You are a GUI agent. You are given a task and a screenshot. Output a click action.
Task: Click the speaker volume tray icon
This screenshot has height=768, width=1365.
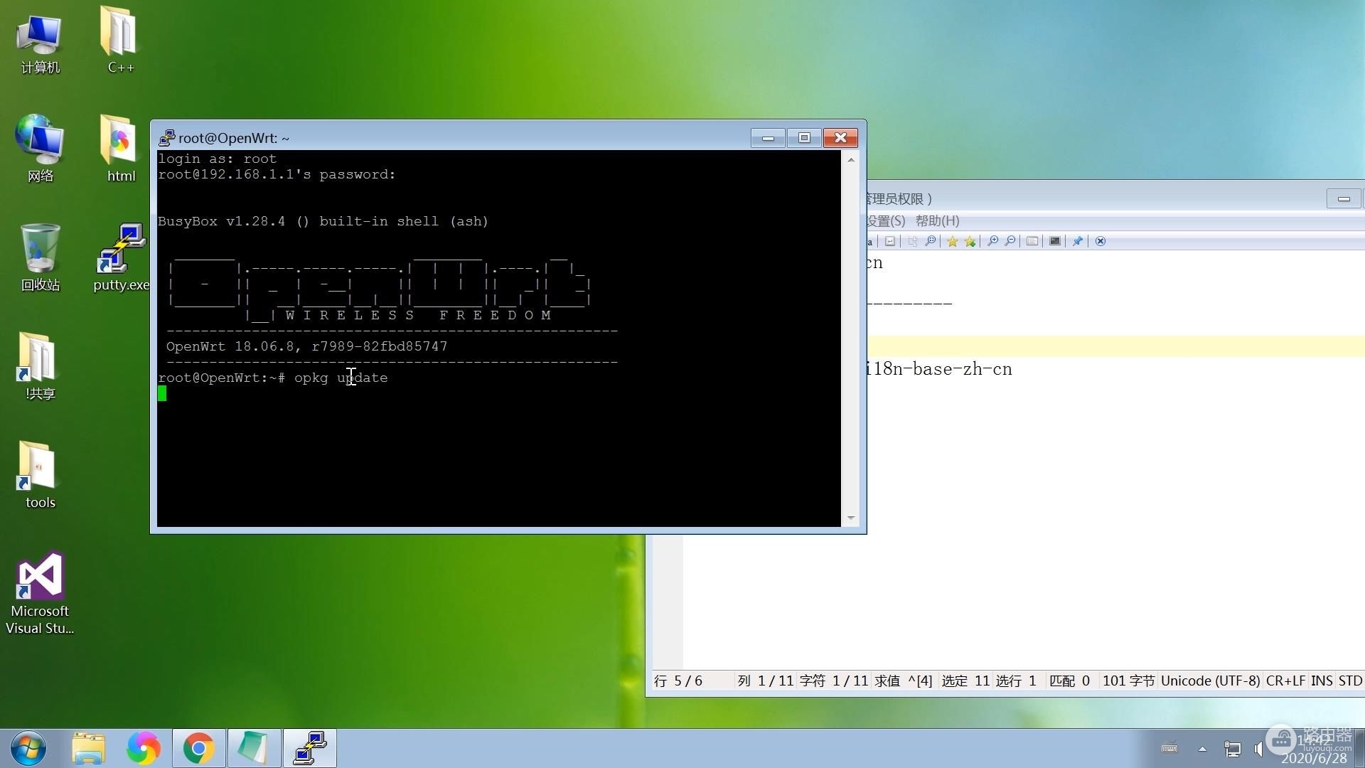tap(1258, 749)
